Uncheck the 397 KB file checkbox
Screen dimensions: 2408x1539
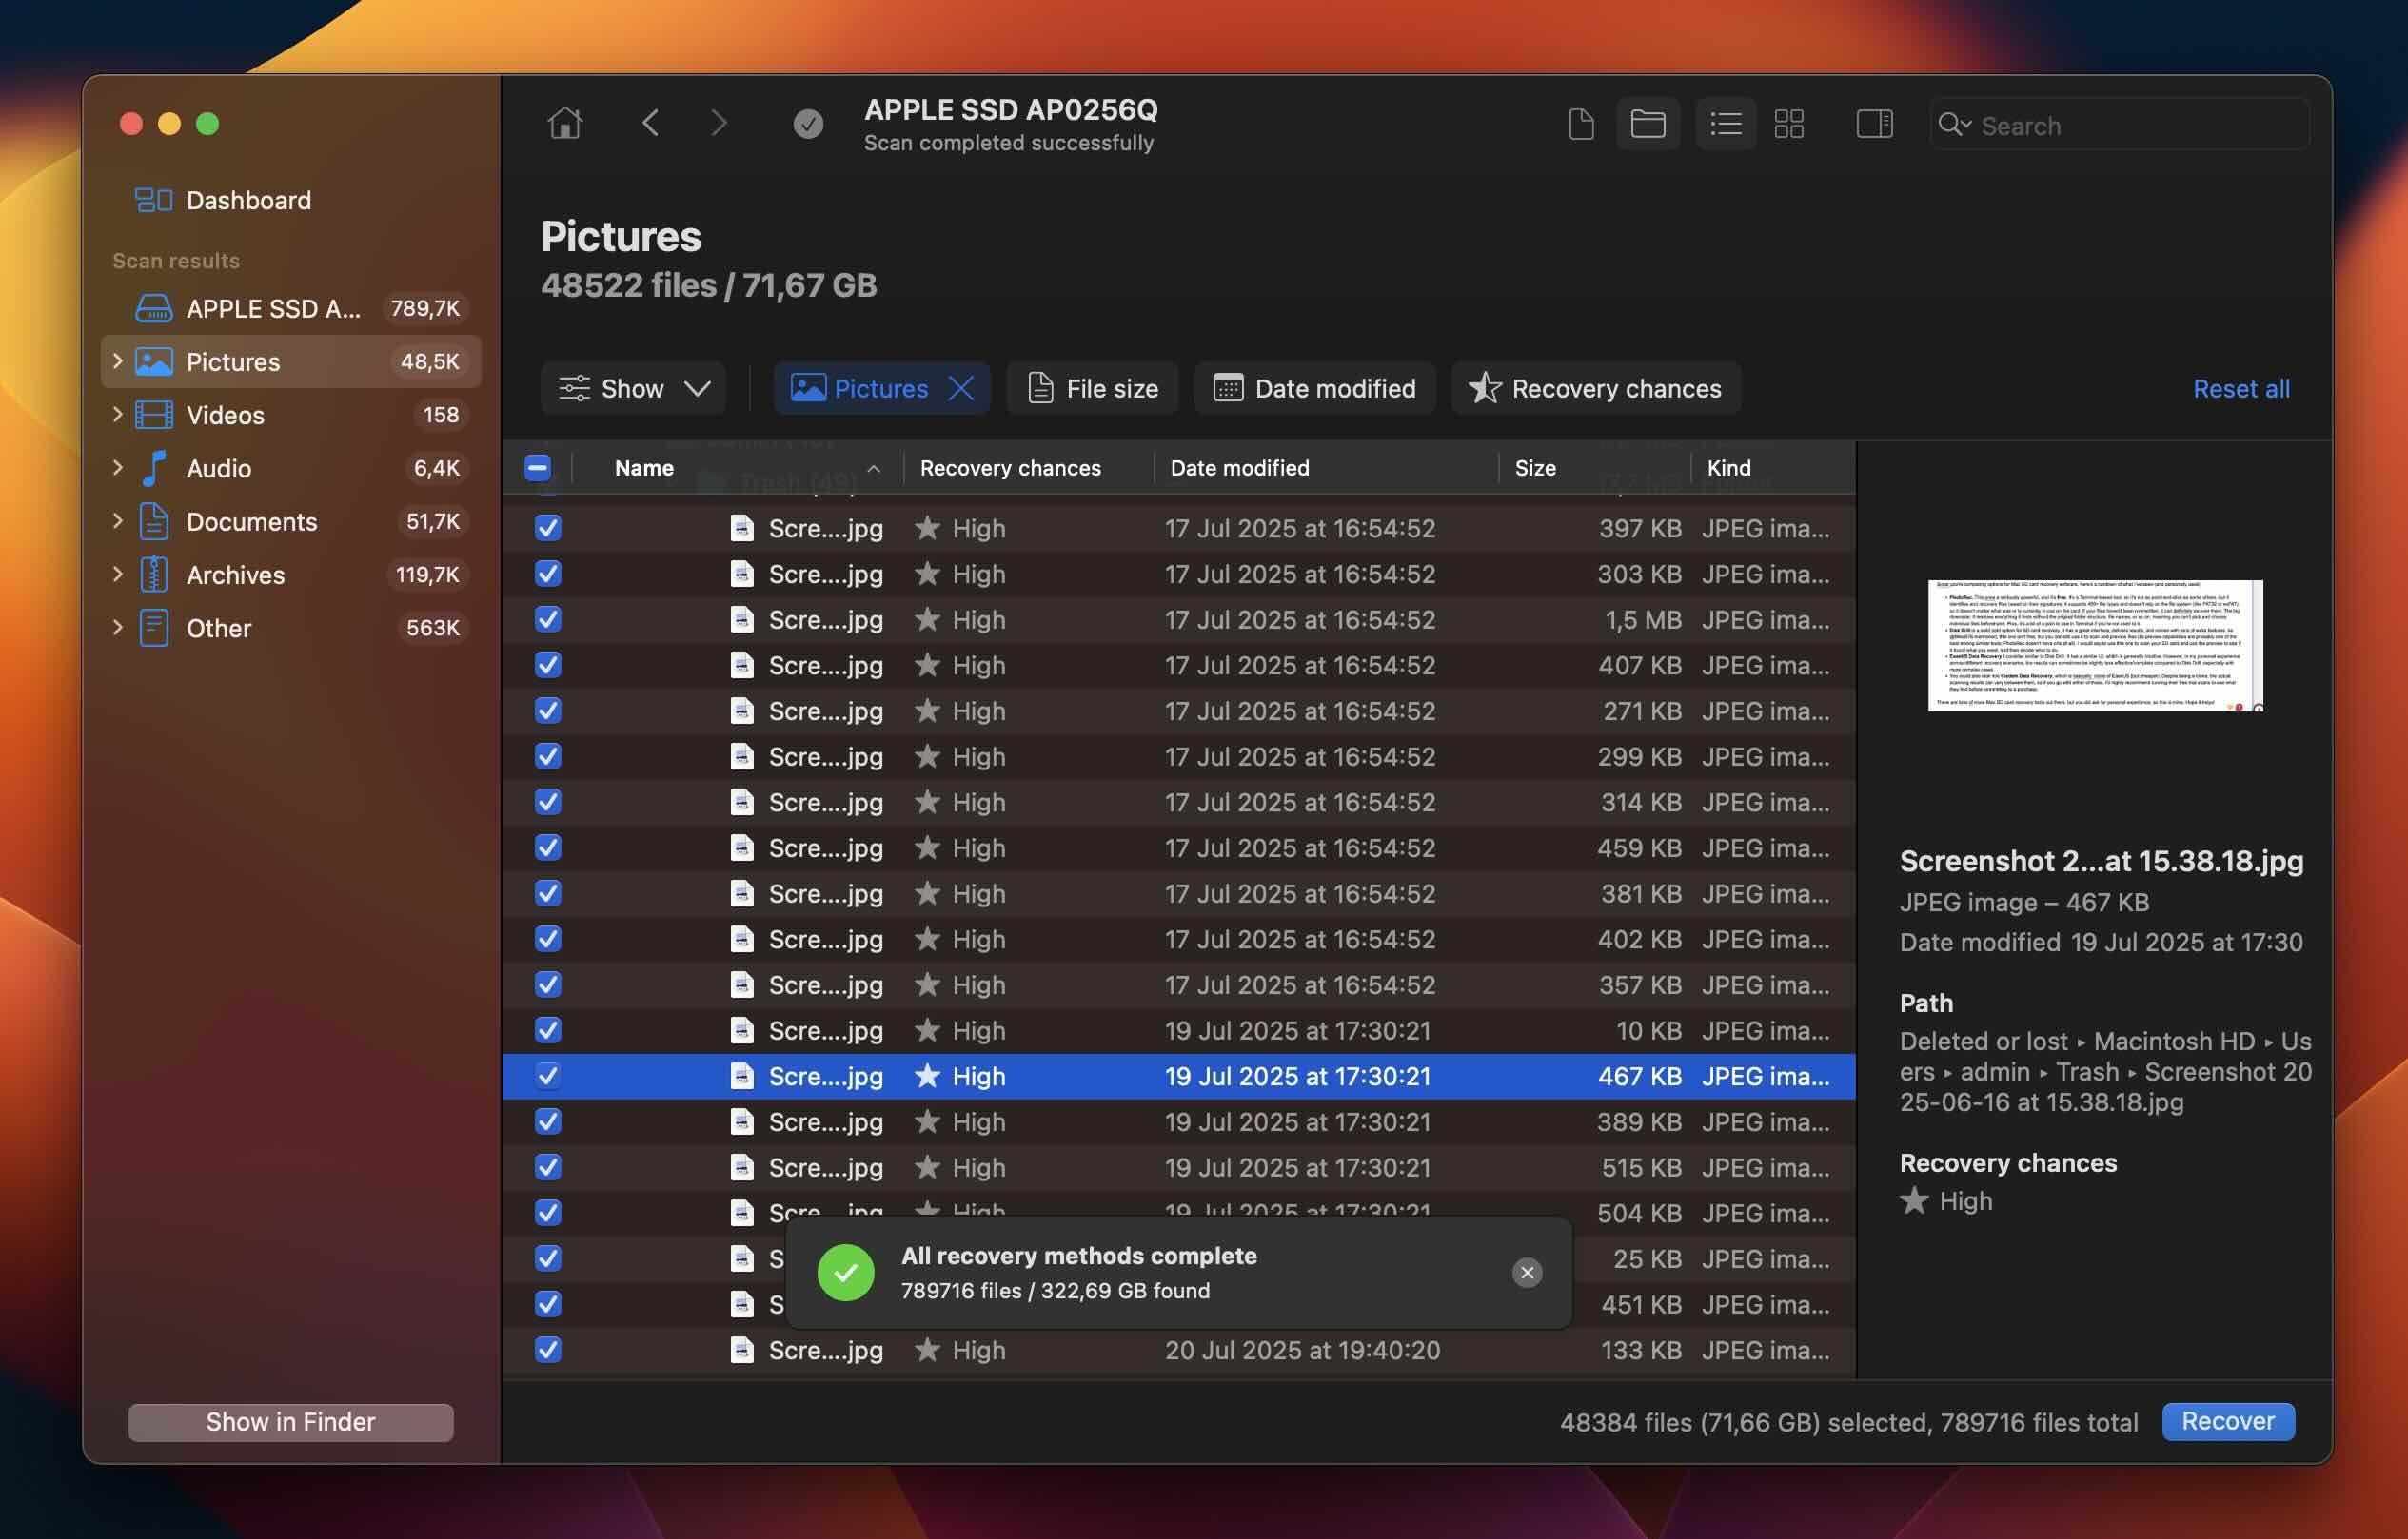[548, 528]
